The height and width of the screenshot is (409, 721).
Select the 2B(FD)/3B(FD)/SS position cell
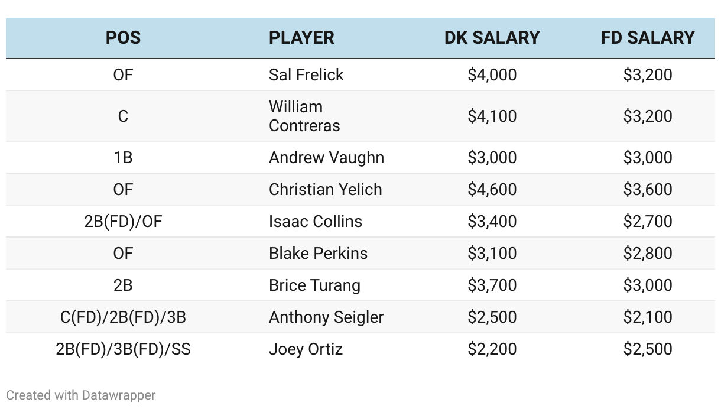coord(123,349)
